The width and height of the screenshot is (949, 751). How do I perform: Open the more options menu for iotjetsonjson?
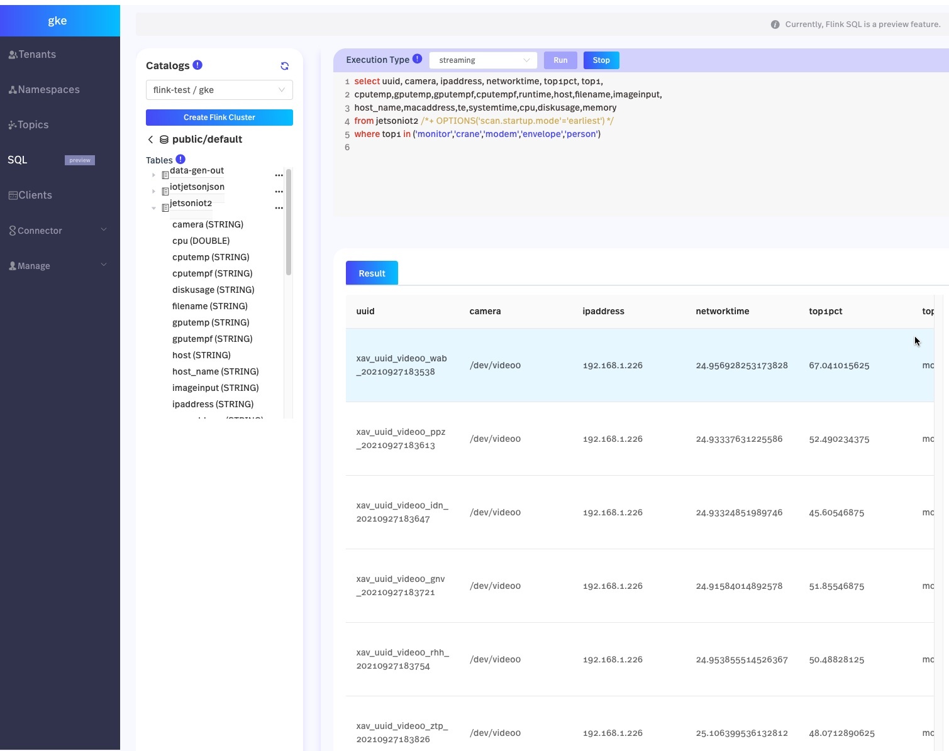click(279, 192)
